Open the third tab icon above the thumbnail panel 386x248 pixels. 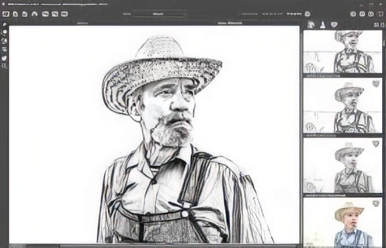pos(334,25)
